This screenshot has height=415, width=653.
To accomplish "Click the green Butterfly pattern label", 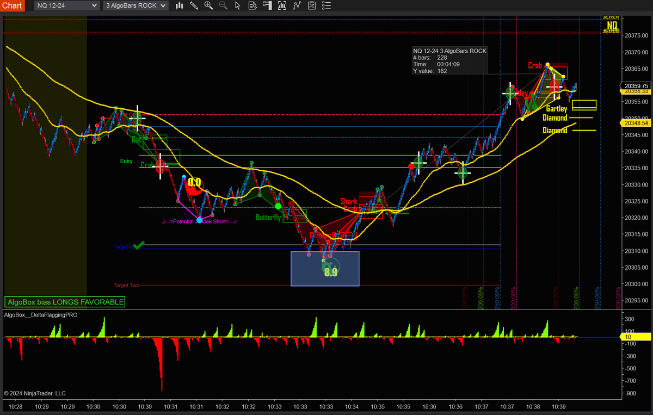I will coord(268,218).
